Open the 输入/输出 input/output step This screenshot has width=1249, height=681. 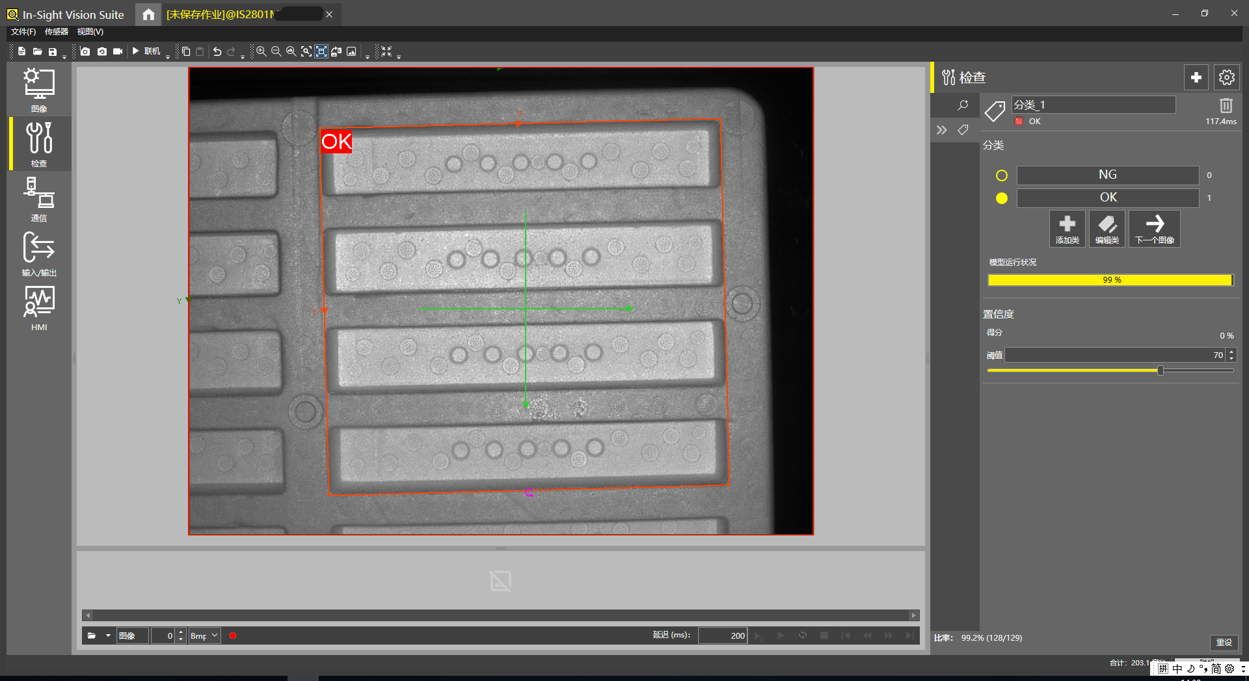39,253
